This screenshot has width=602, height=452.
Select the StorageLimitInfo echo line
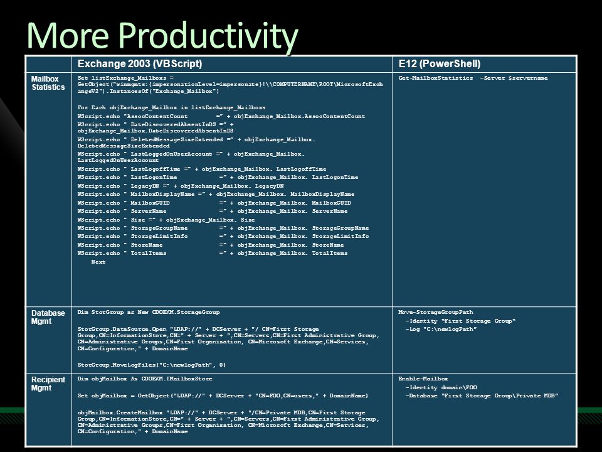pyautogui.click(x=223, y=237)
